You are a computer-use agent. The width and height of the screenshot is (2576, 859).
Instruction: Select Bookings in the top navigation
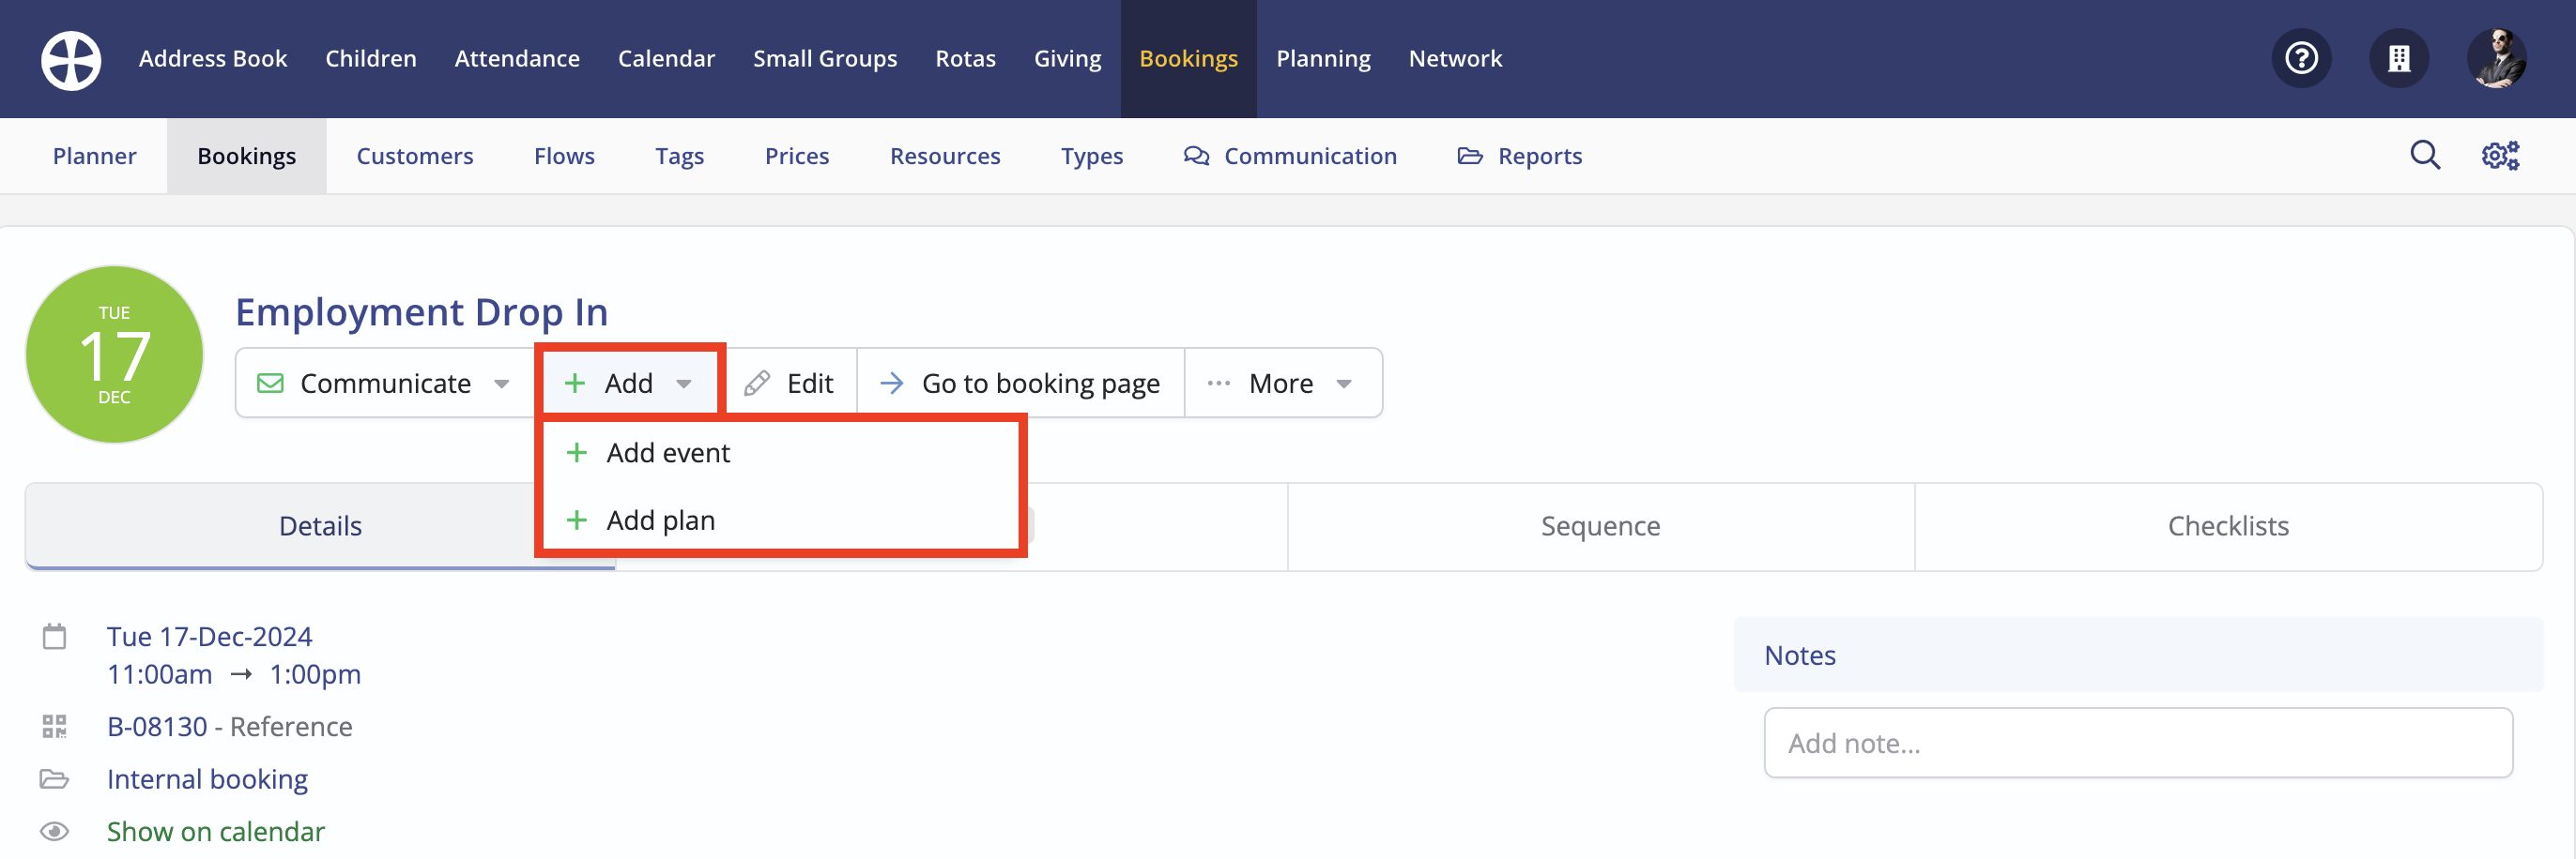(x=1188, y=59)
